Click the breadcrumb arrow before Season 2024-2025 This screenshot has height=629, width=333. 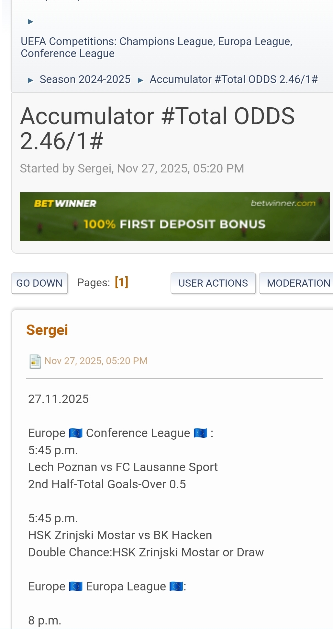click(x=30, y=80)
